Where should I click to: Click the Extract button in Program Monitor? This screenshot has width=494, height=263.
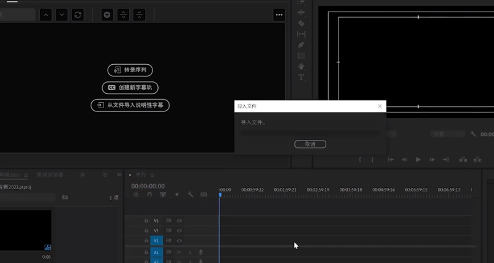pyautogui.click(x=477, y=160)
